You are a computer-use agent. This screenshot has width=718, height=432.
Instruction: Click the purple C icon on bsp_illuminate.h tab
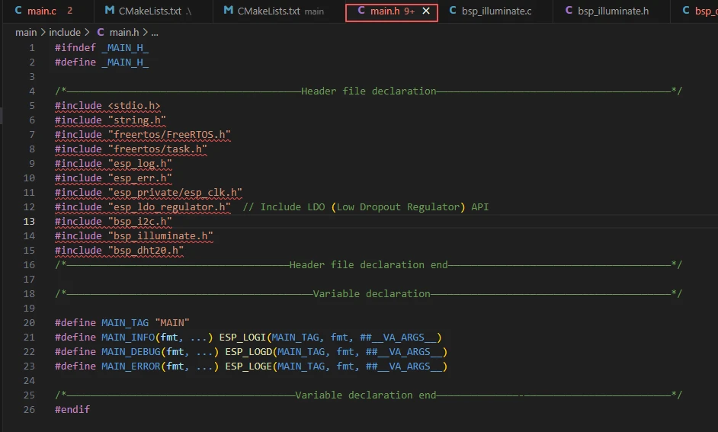point(569,11)
